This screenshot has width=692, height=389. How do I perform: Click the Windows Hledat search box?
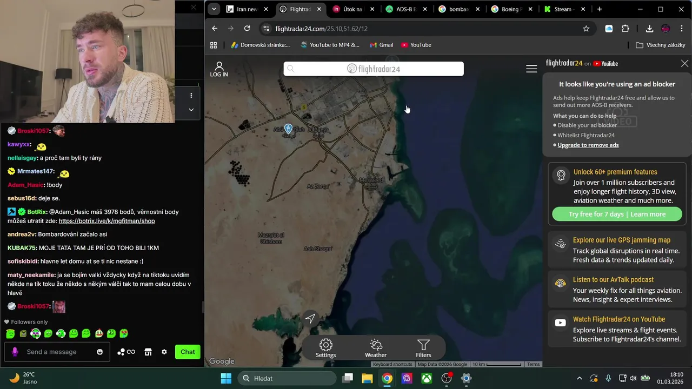(x=287, y=378)
